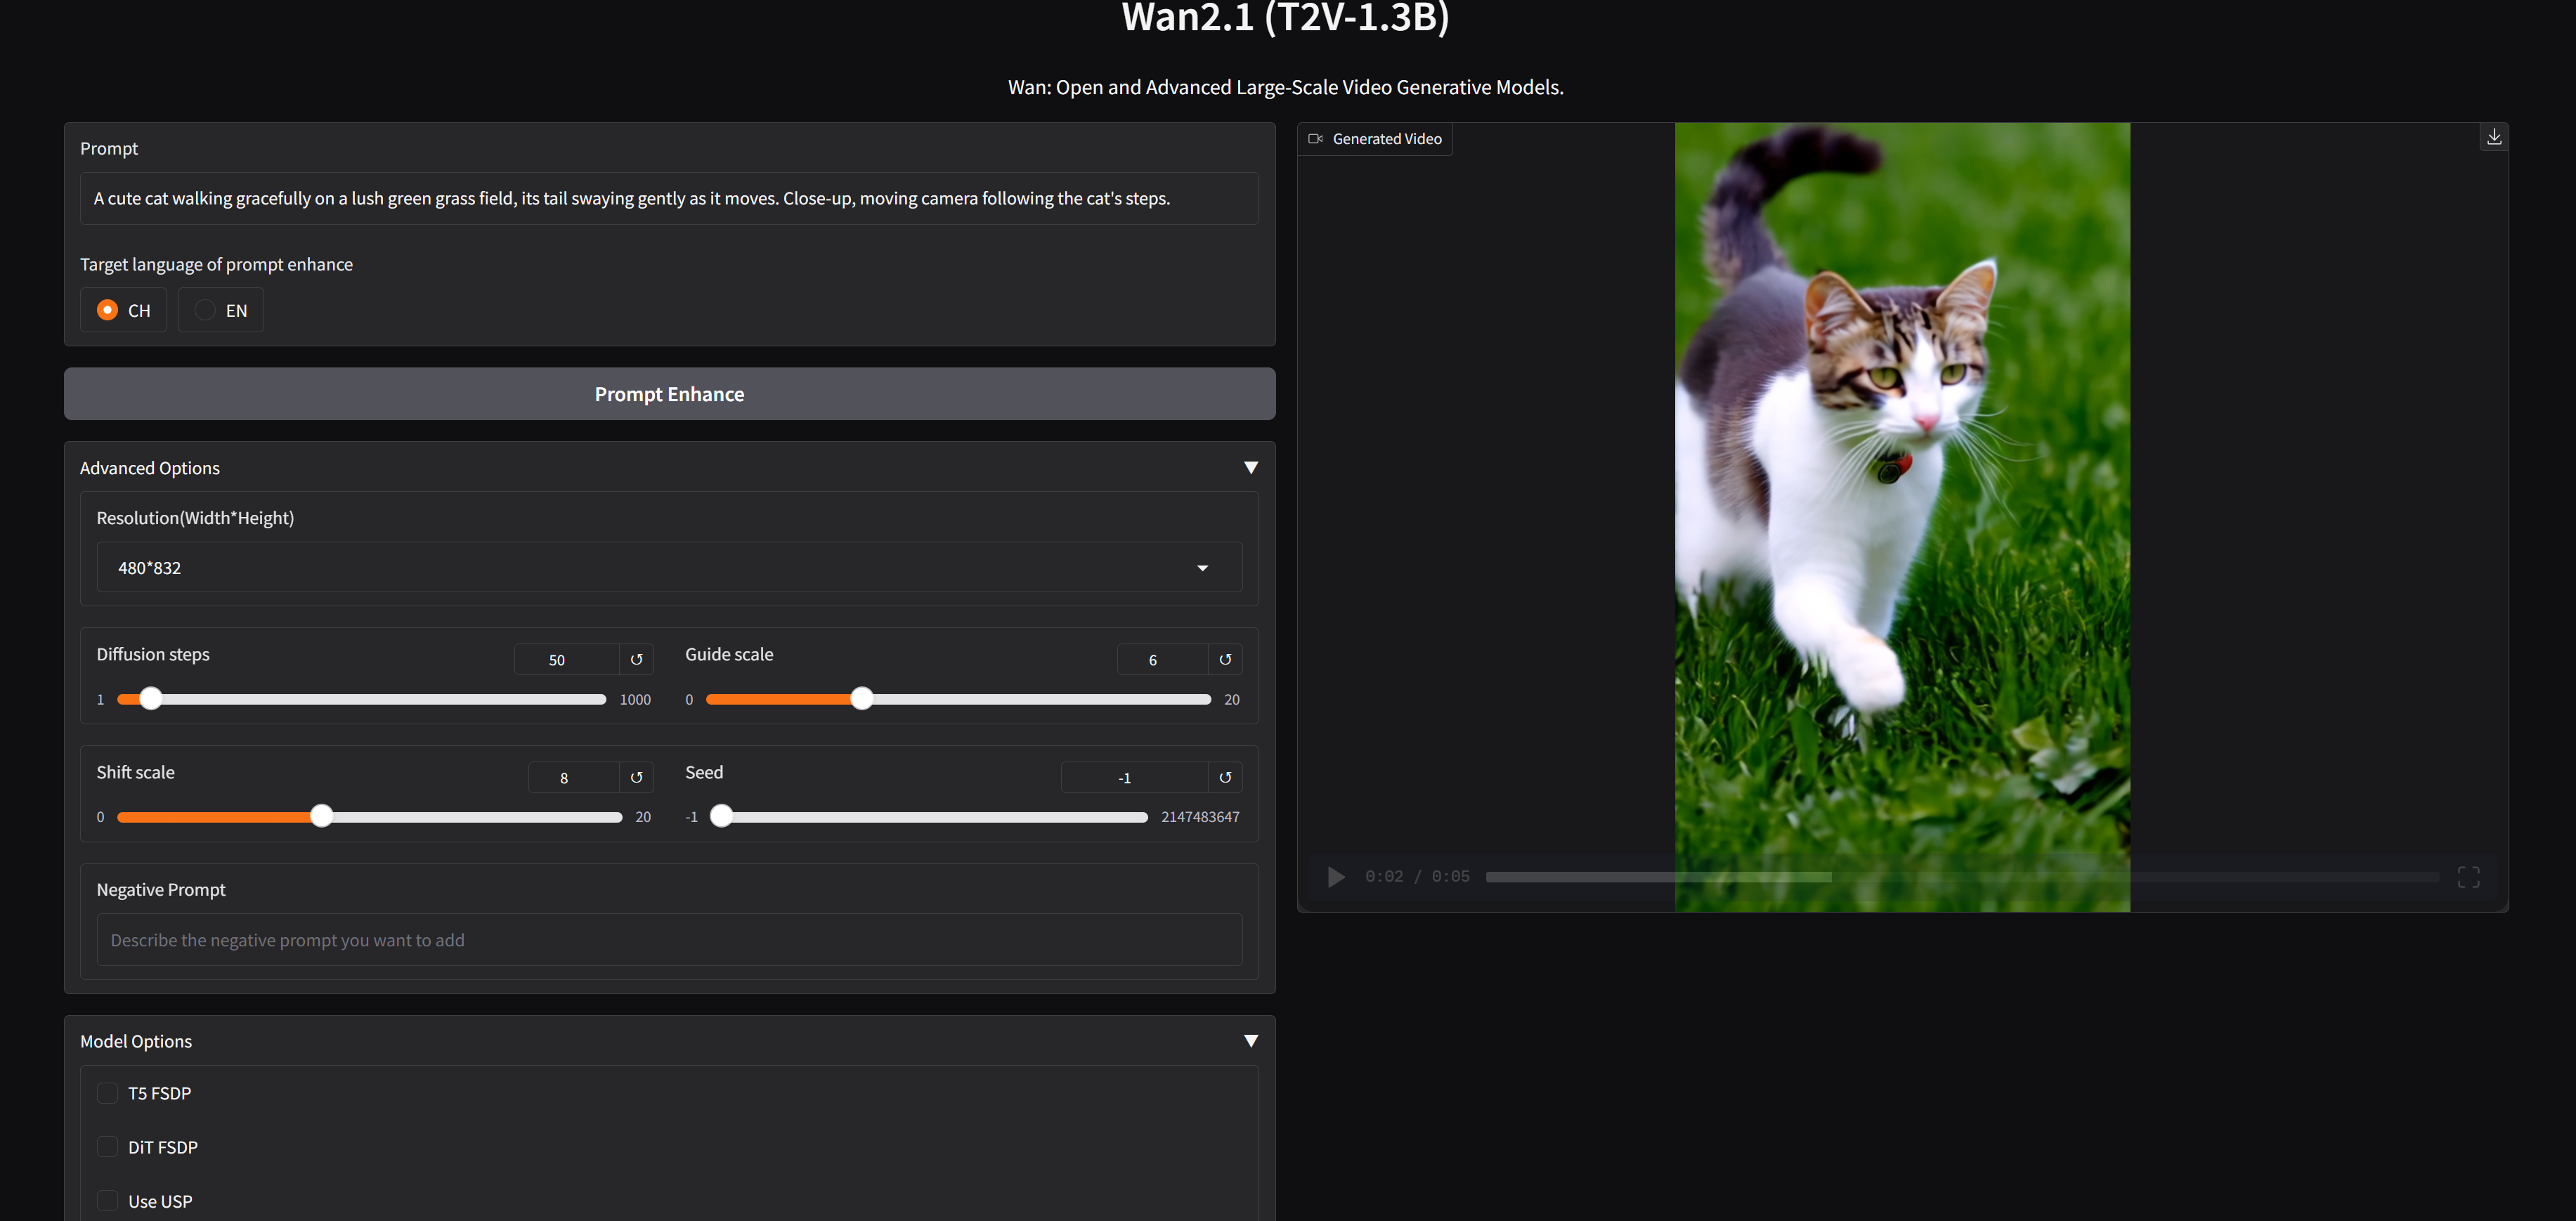Reset Diffusion steps value

(636, 660)
